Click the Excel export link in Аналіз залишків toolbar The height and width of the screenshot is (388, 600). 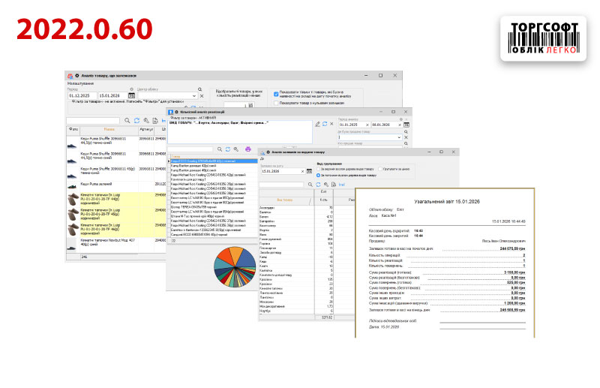click(340, 184)
